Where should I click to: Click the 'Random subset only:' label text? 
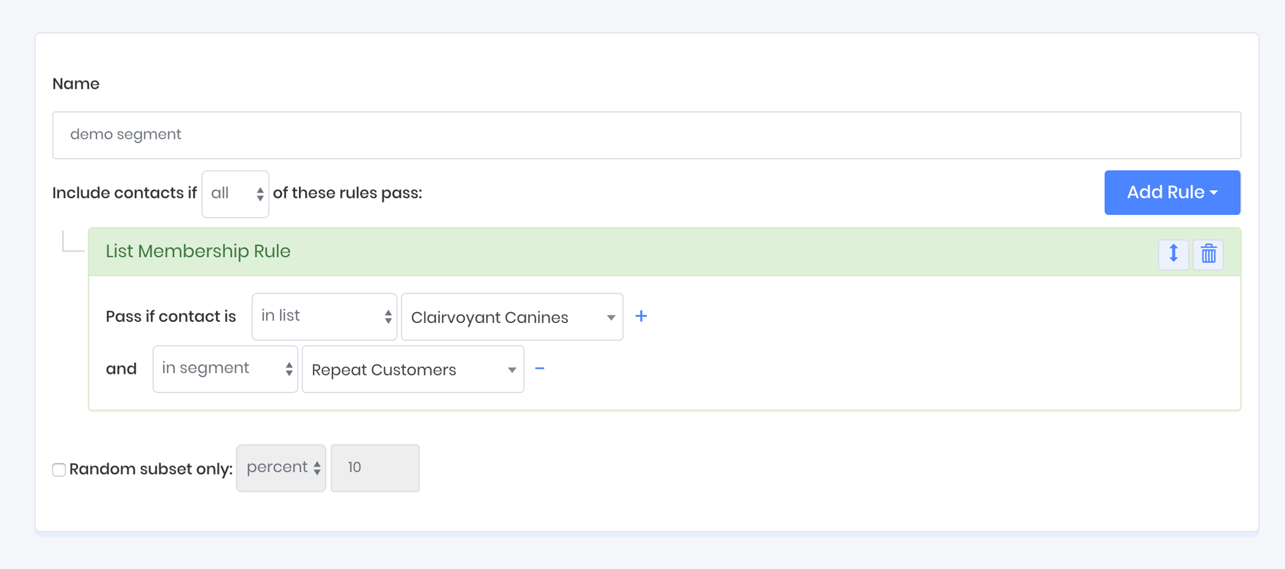coord(151,469)
